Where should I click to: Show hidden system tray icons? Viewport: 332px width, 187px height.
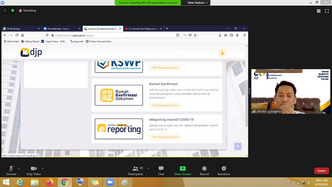[x=286, y=182]
